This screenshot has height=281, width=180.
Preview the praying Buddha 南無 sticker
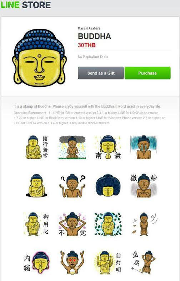point(108,147)
